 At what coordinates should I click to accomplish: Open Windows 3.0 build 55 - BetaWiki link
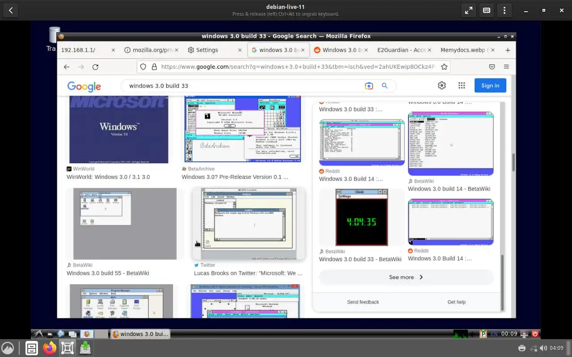(108, 273)
